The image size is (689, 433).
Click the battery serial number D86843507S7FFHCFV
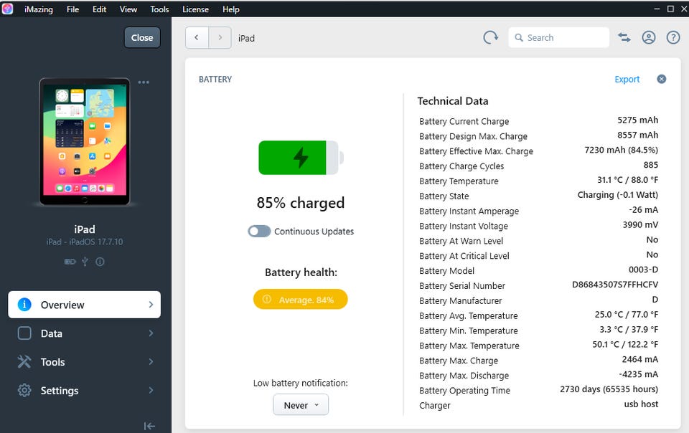click(x=615, y=285)
